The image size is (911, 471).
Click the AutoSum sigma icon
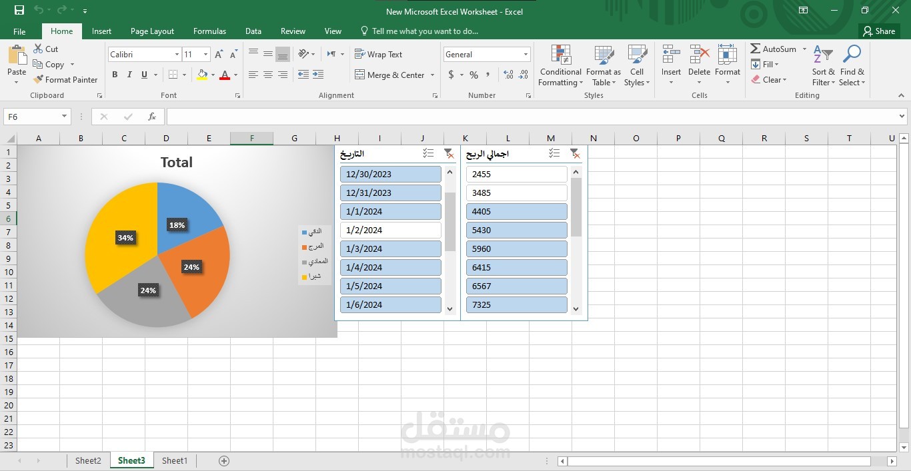755,49
